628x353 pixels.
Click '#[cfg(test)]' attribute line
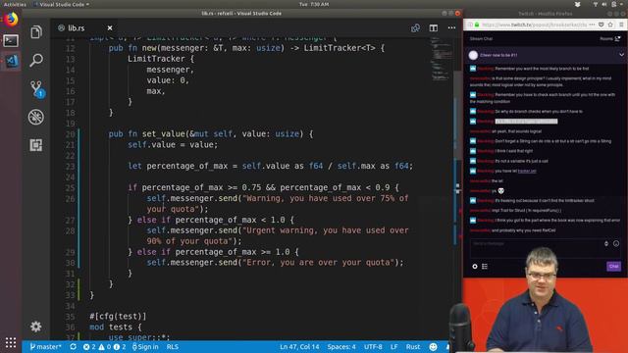(x=118, y=316)
